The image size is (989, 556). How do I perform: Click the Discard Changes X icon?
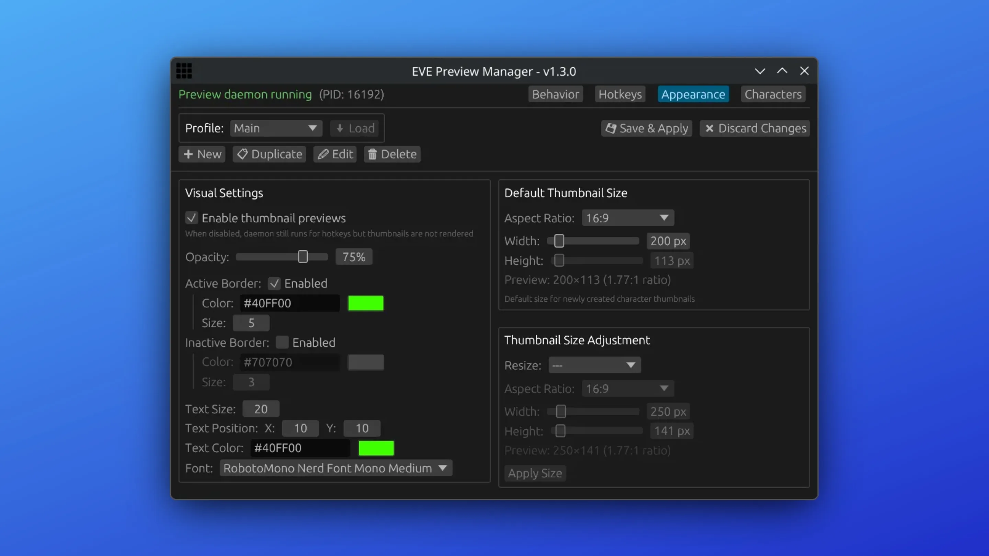(x=710, y=128)
